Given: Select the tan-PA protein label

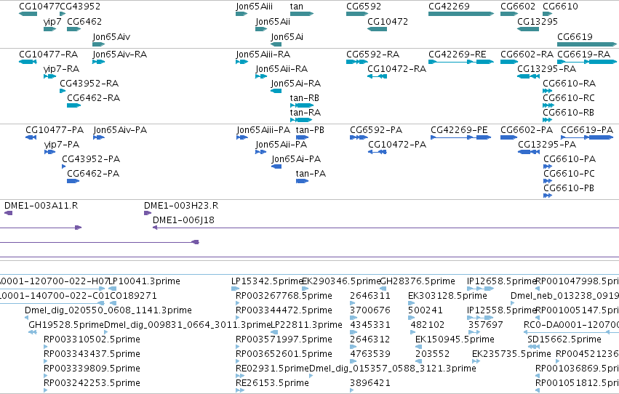Looking at the screenshot, I should [x=311, y=174].
